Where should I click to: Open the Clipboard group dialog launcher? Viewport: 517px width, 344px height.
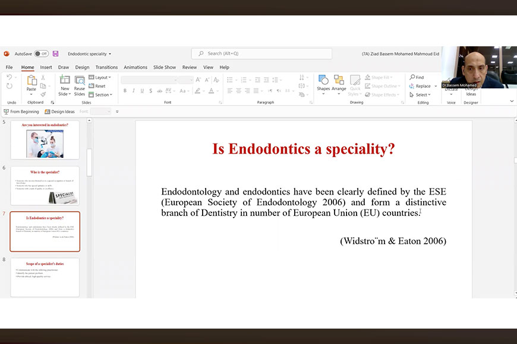click(52, 103)
